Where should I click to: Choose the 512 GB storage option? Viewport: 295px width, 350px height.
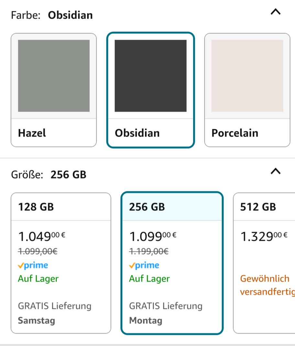pyautogui.click(x=258, y=207)
